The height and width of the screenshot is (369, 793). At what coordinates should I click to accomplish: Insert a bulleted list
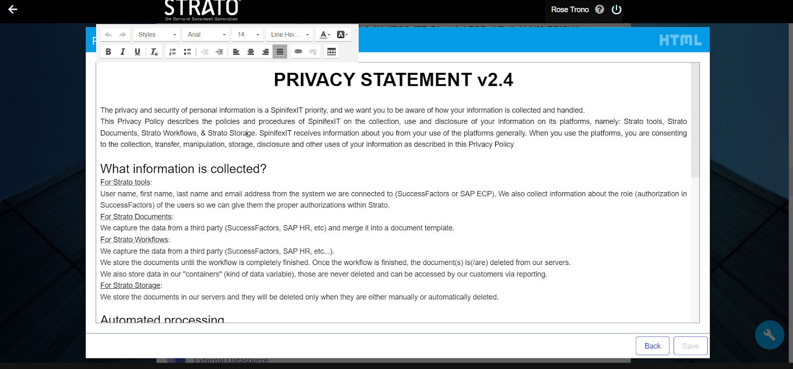187,52
